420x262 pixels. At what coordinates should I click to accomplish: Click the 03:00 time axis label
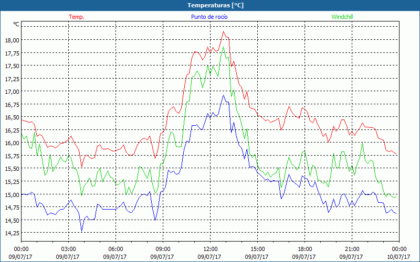pyautogui.click(x=69, y=249)
